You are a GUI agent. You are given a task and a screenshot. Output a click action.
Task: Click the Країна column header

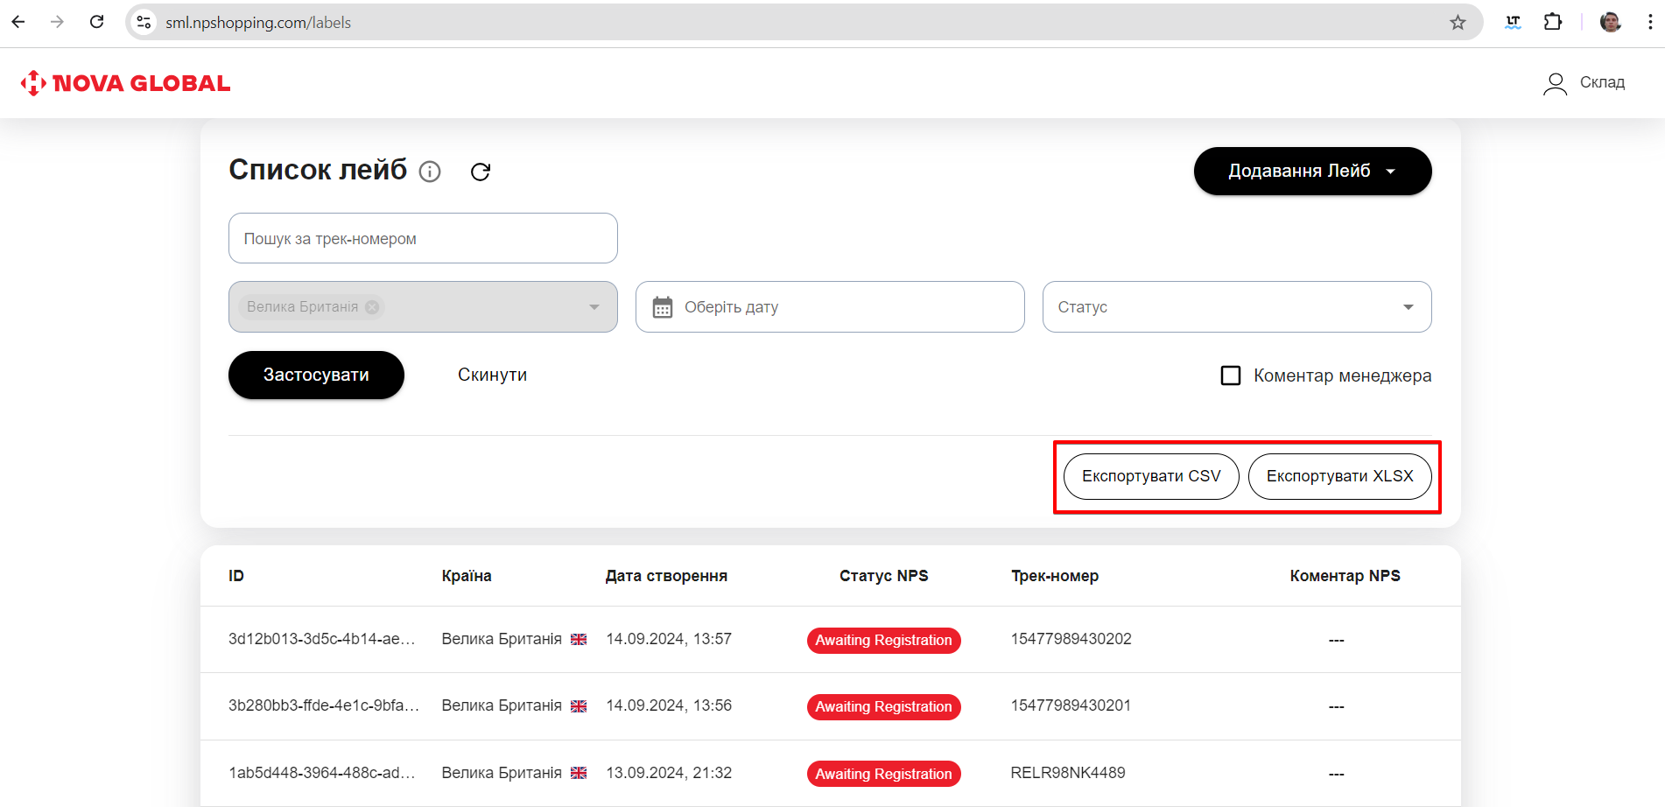tap(467, 576)
